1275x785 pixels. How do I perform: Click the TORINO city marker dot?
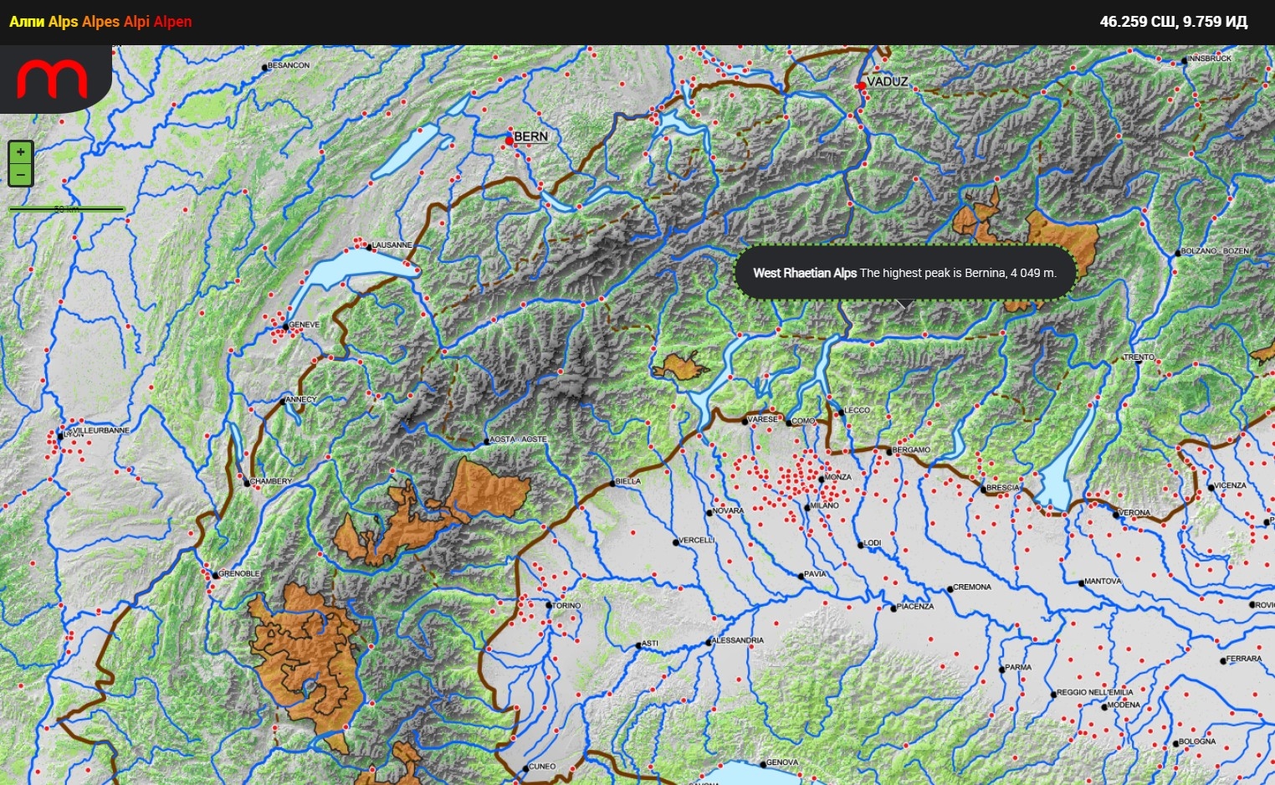pos(549,605)
